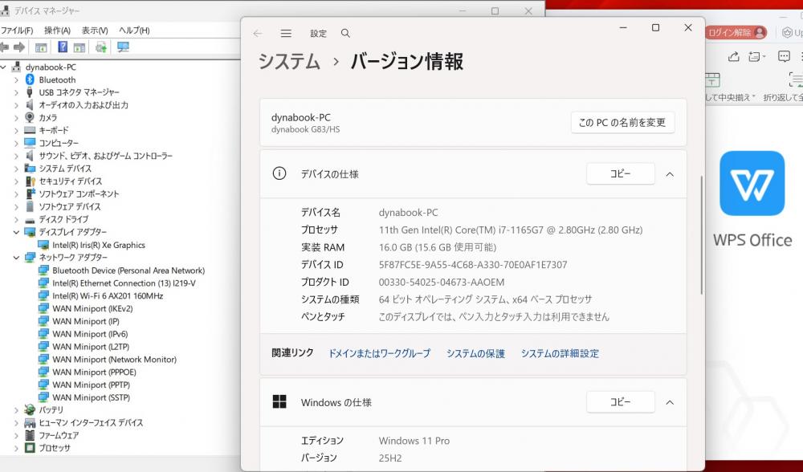The width and height of the screenshot is (803, 472).
Task: Click the update driver toolbar icon
Action: 101,47
